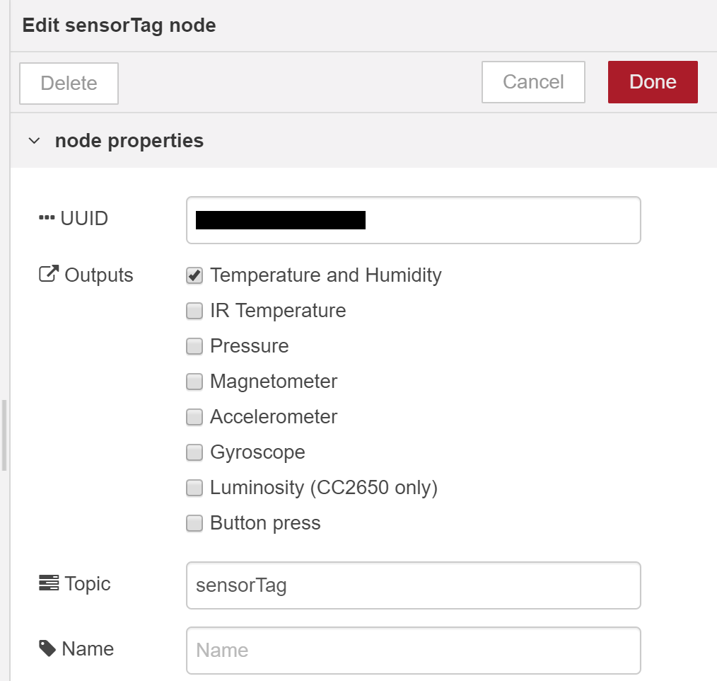Enable the IR Temperature checkbox
Image resolution: width=717 pixels, height=681 pixels.
[194, 311]
